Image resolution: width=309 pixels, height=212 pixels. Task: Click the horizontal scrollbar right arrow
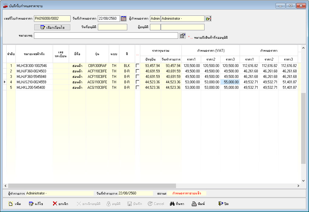(298, 186)
